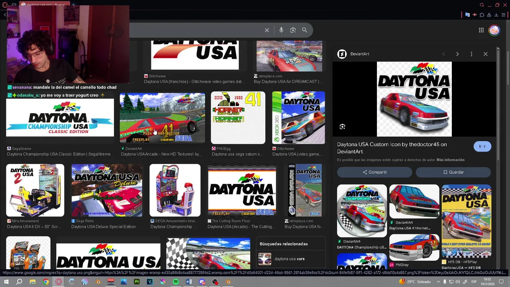Screen dimensions: 510x287
Task: Open the large Daytona USA preview image
Action: tap(414, 99)
